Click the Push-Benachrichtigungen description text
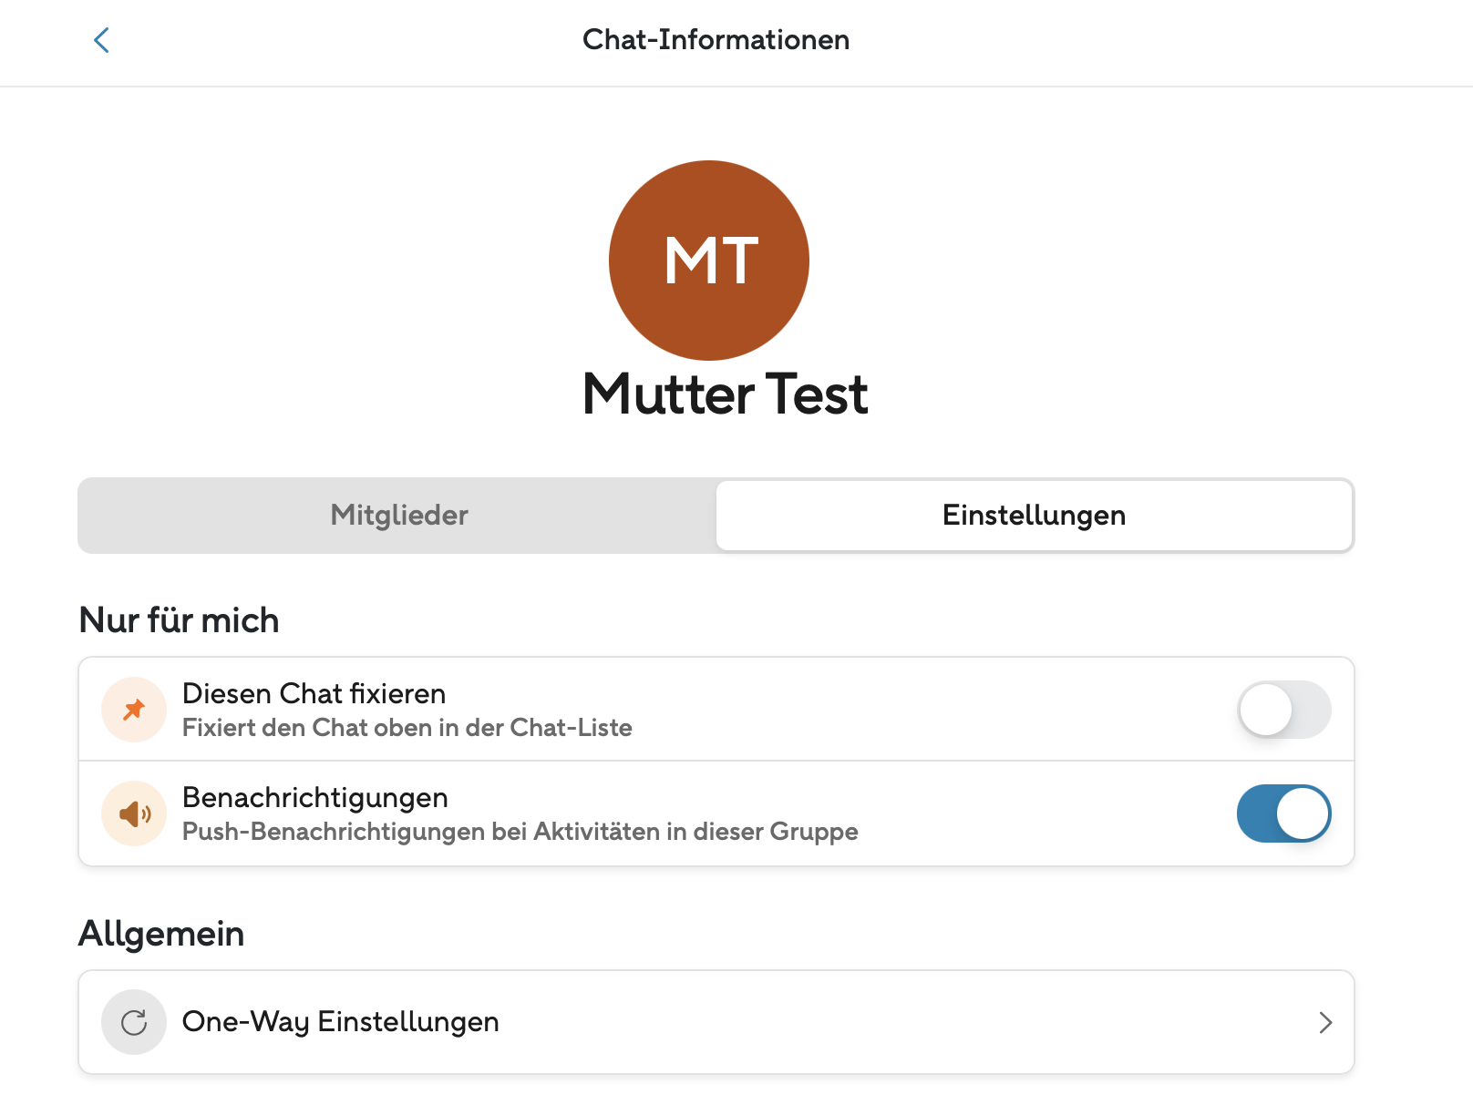The height and width of the screenshot is (1115, 1473). (520, 832)
